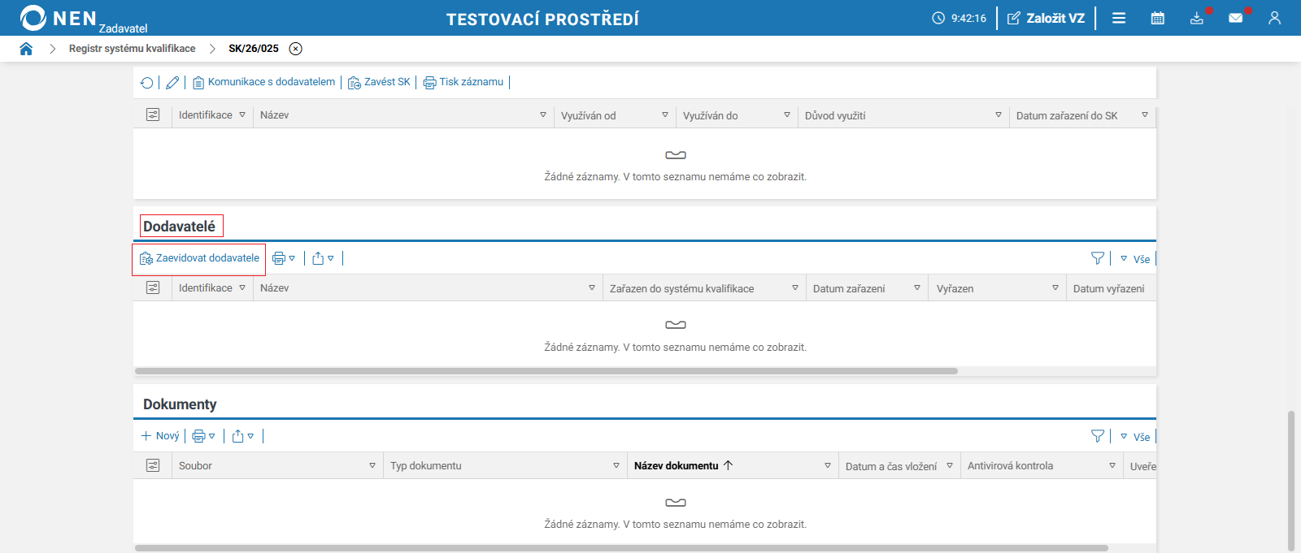Refresh the record with reload icon

coord(147,83)
